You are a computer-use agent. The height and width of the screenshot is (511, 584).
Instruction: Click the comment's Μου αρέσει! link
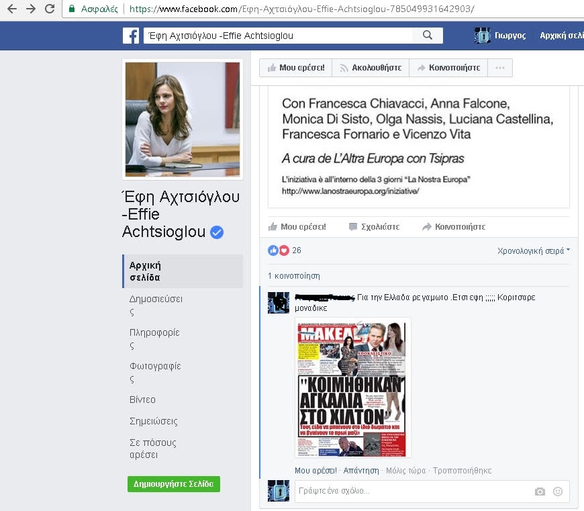316,471
